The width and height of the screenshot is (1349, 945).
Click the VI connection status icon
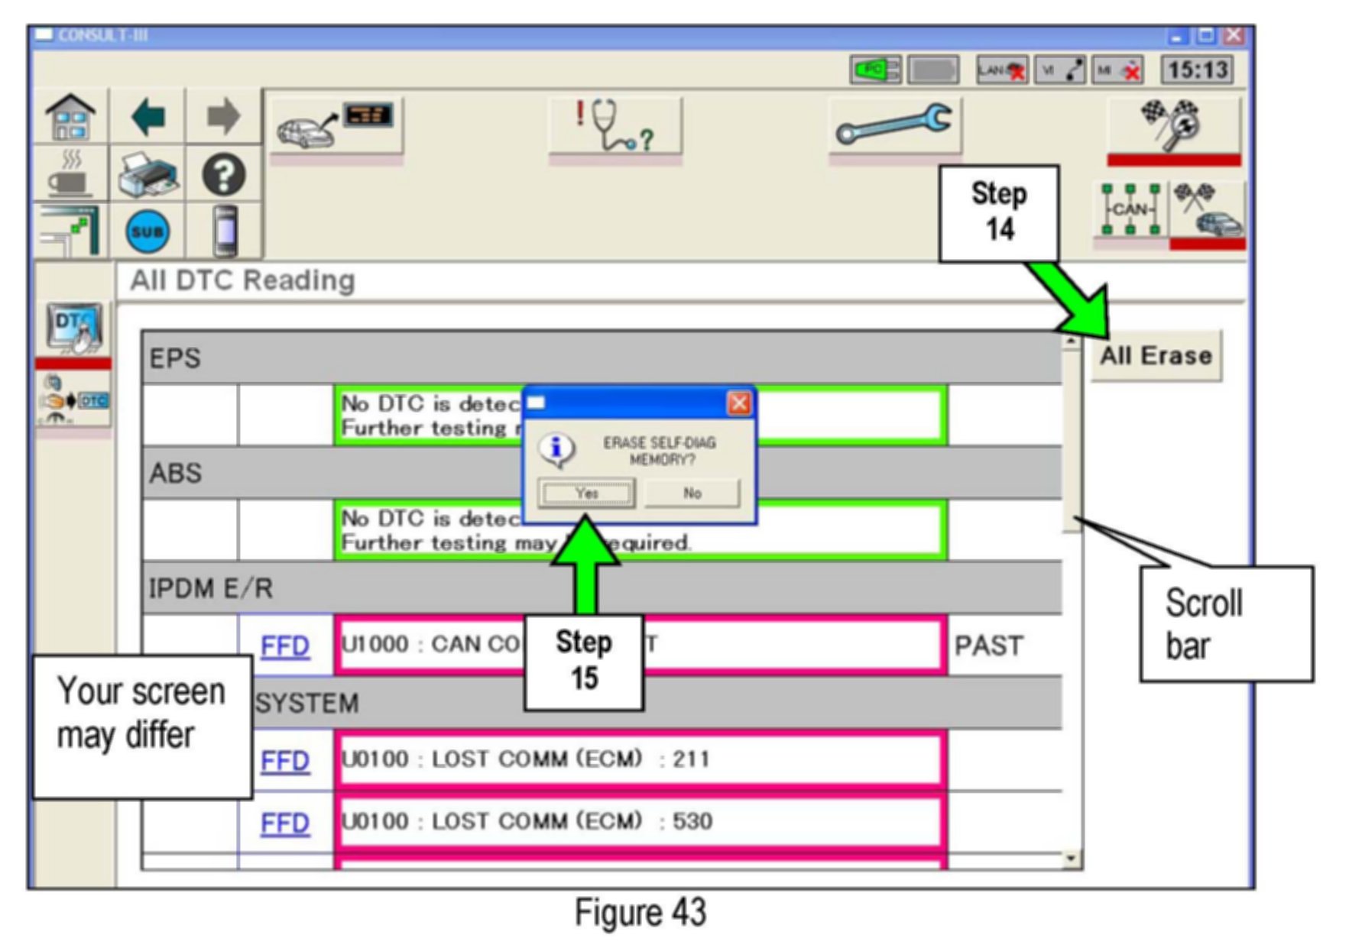pos(1060,70)
